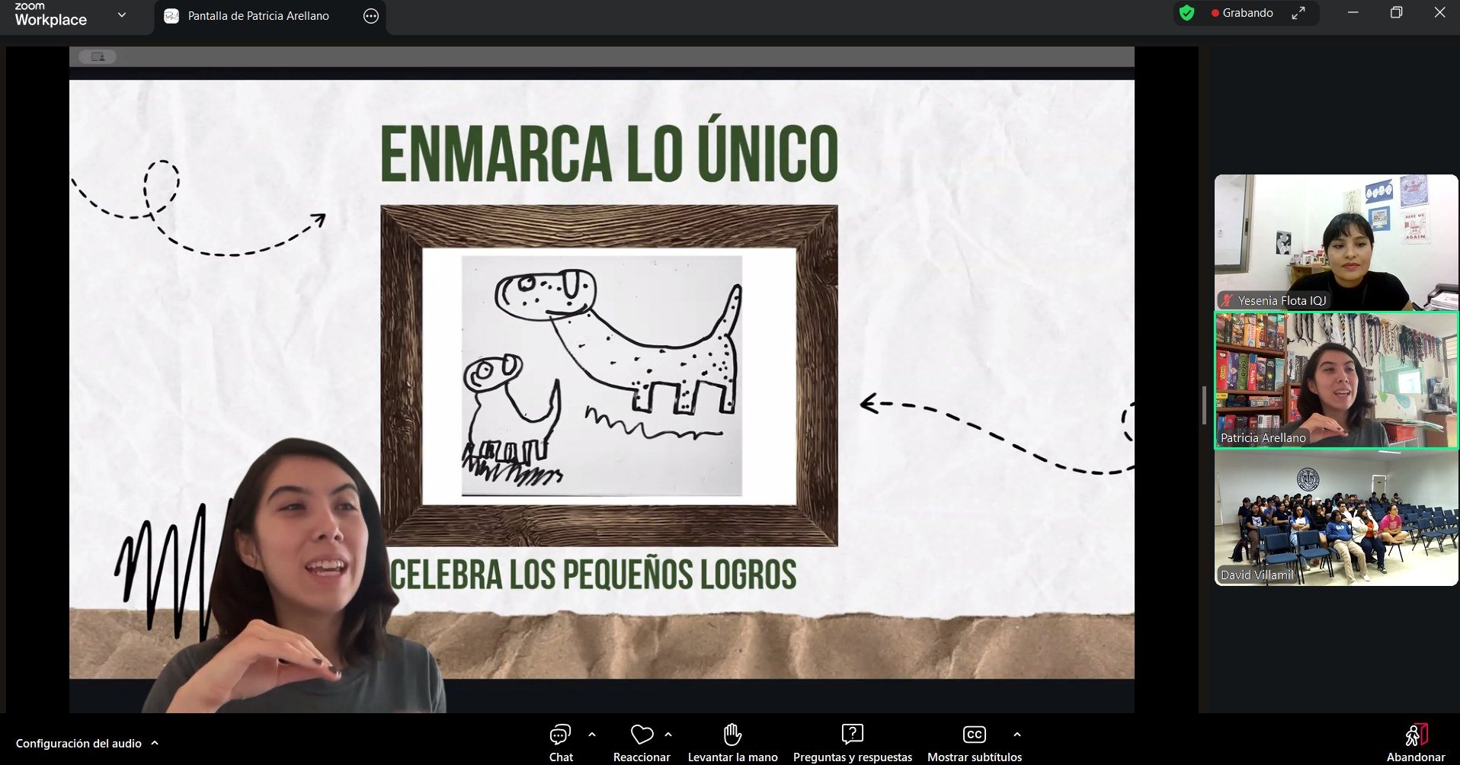Click the Grabando recording indicator
Viewport: 1460px width, 765px height.
(1242, 13)
